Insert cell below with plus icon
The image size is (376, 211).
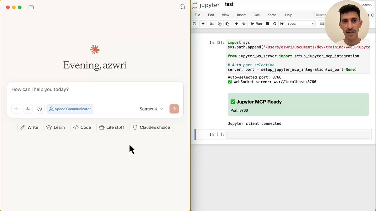(203, 24)
